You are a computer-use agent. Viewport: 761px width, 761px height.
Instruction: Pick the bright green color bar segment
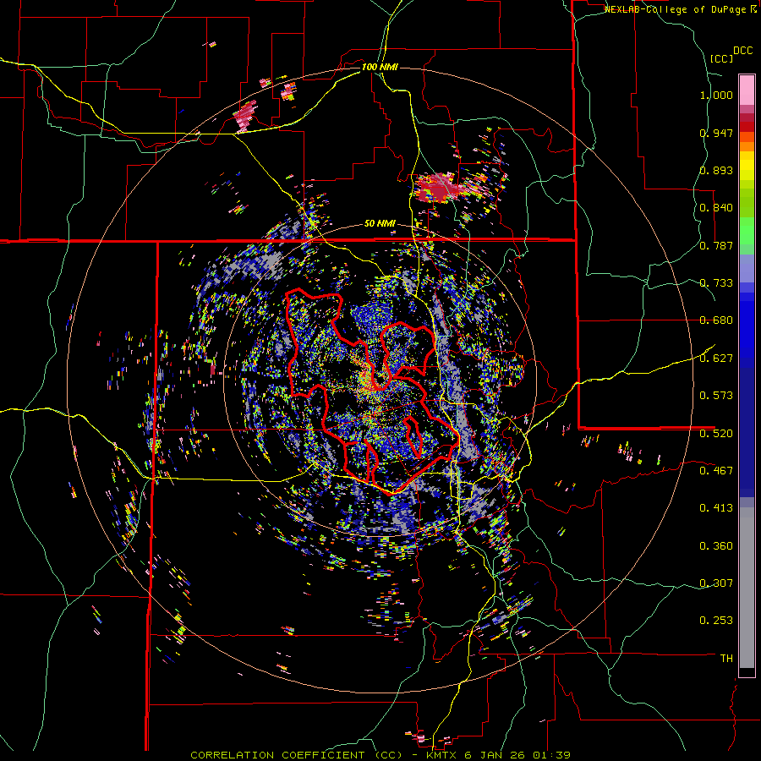(x=747, y=231)
